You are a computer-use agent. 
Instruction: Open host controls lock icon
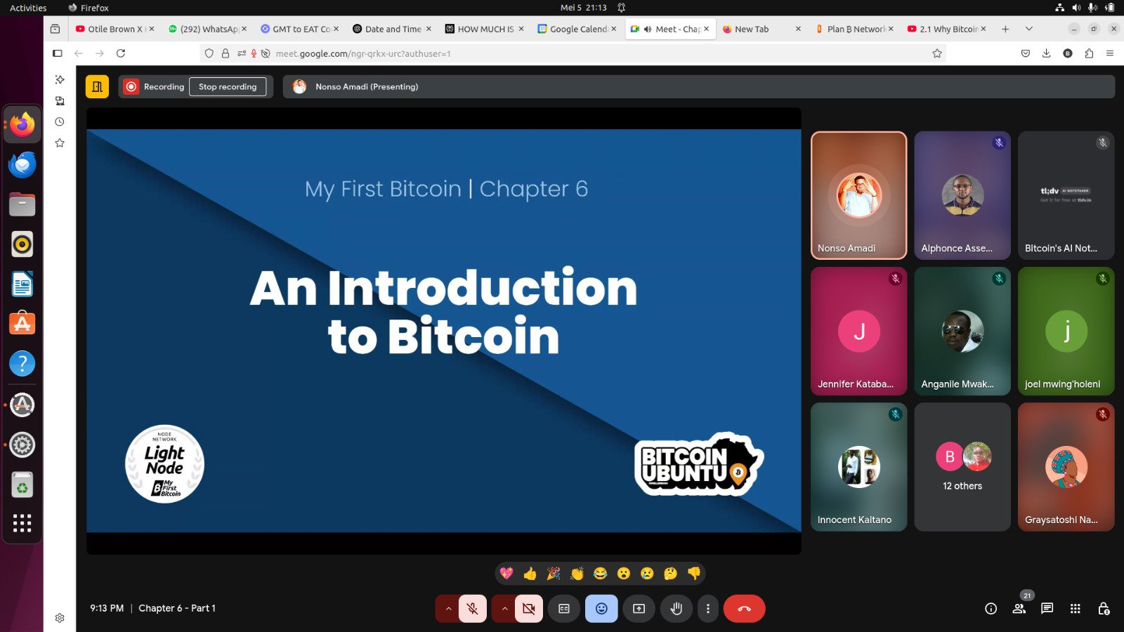[1104, 609]
